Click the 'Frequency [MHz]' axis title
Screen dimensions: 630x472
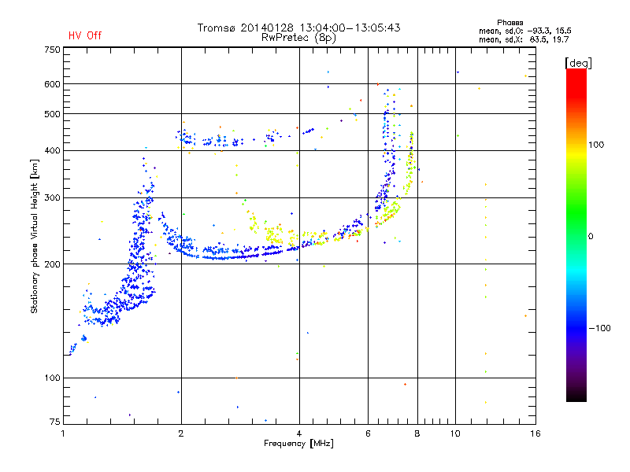tap(298, 444)
